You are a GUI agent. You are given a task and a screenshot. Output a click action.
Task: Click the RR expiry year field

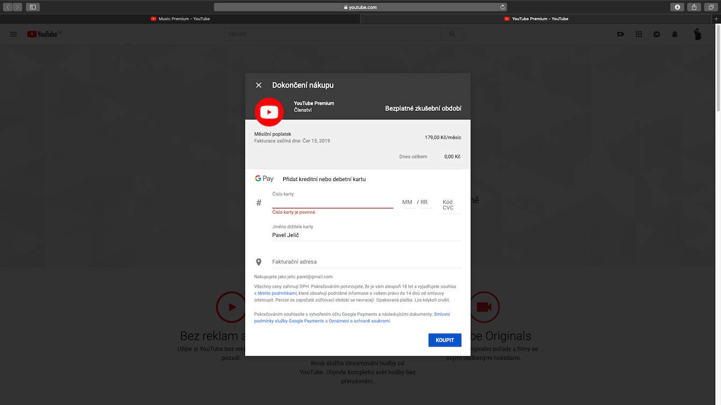(x=426, y=202)
